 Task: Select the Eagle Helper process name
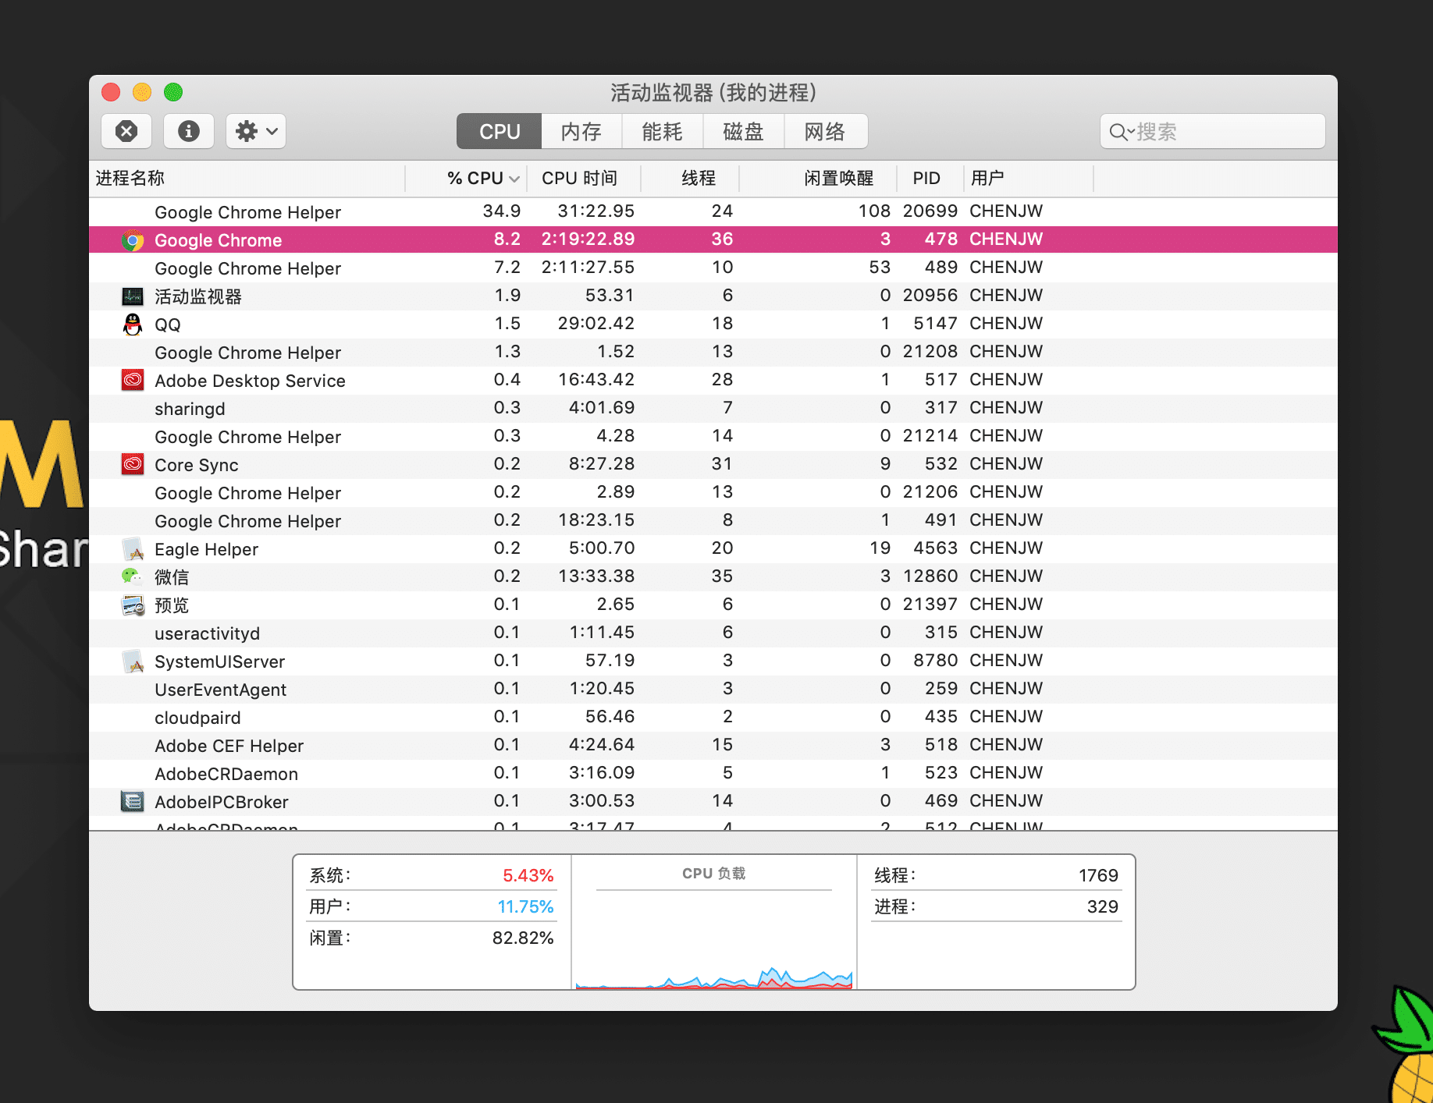[206, 549]
